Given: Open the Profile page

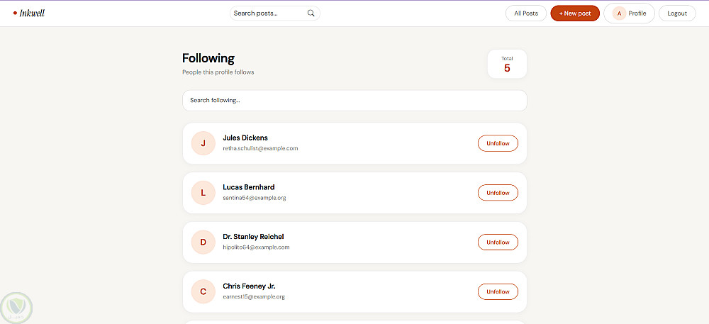Looking at the screenshot, I should pyautogui.click(x=629, y=13).
